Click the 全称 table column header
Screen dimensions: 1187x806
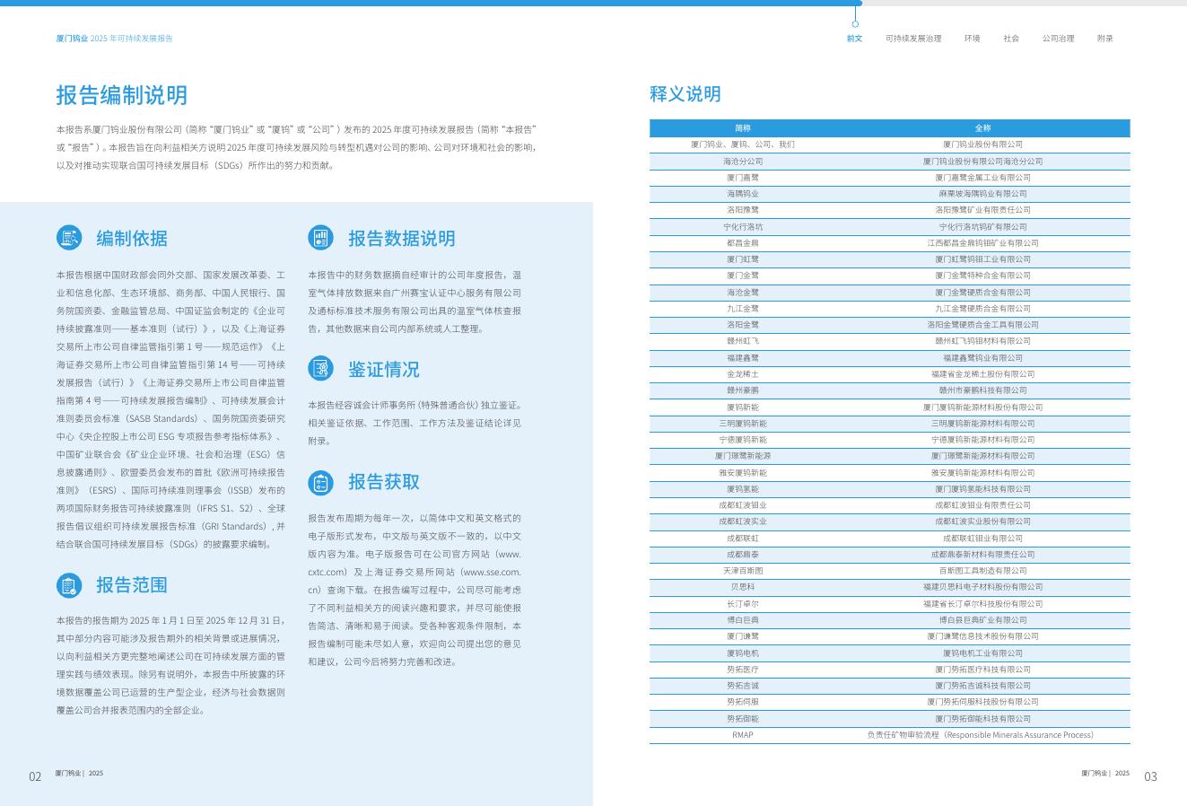pos(982,127)
